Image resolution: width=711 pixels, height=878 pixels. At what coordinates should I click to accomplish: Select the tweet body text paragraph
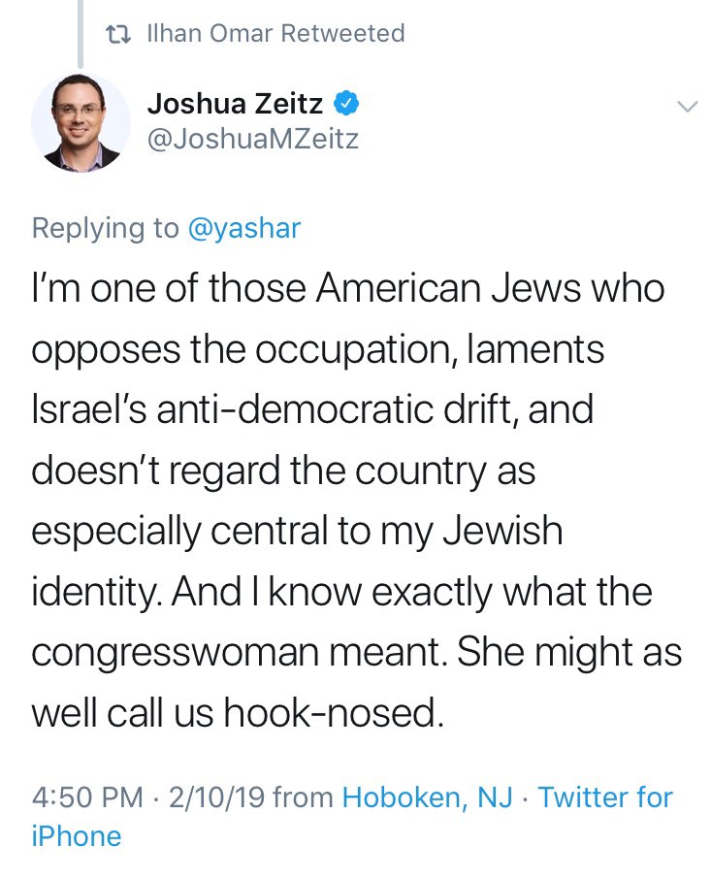tap(357, 501)
